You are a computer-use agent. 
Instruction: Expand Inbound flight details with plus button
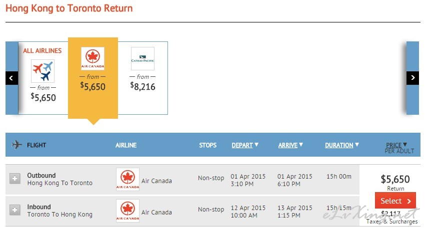15,210
